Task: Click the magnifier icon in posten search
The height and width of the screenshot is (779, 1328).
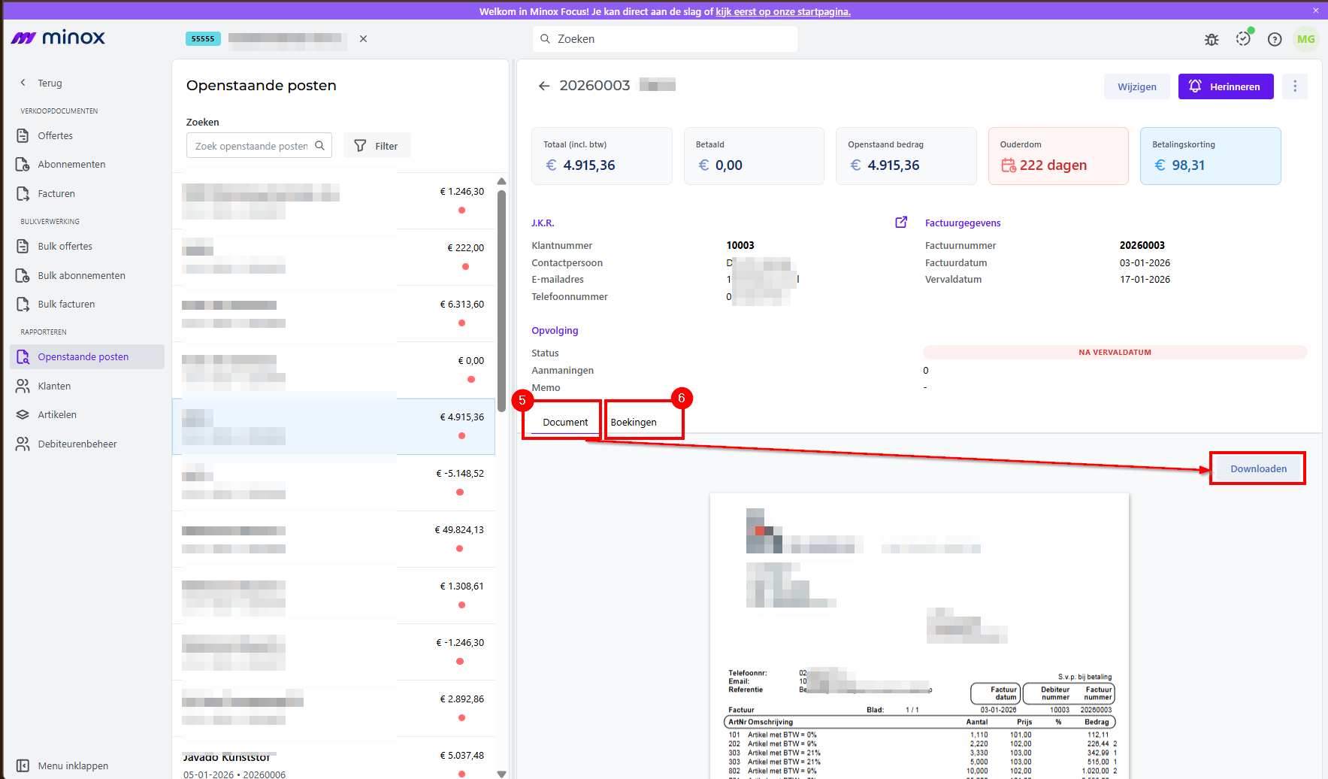Action: point(320,146)
